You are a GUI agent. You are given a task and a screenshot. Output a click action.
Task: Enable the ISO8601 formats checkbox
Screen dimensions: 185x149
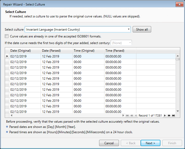[x=7, y=36]
